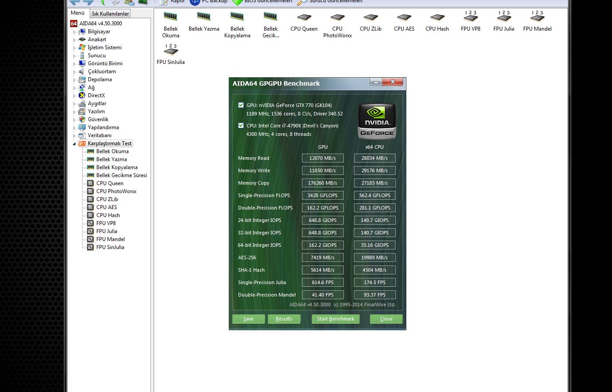Image resolution: width=612 pixels, height=392 pixels.
Task: Open the CPU Queen benchmark icon in the main pane
Action: pos(304,22)
